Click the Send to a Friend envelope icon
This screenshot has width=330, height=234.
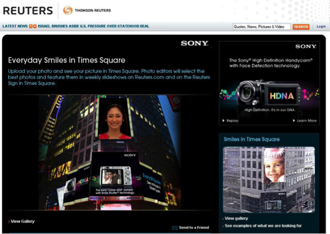(x=175, y=228)
